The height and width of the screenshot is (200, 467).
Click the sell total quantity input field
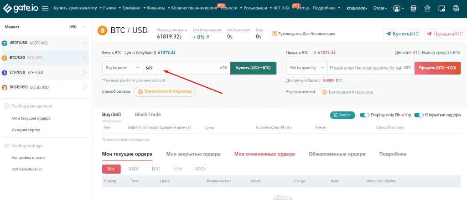(x=371, y=68)
